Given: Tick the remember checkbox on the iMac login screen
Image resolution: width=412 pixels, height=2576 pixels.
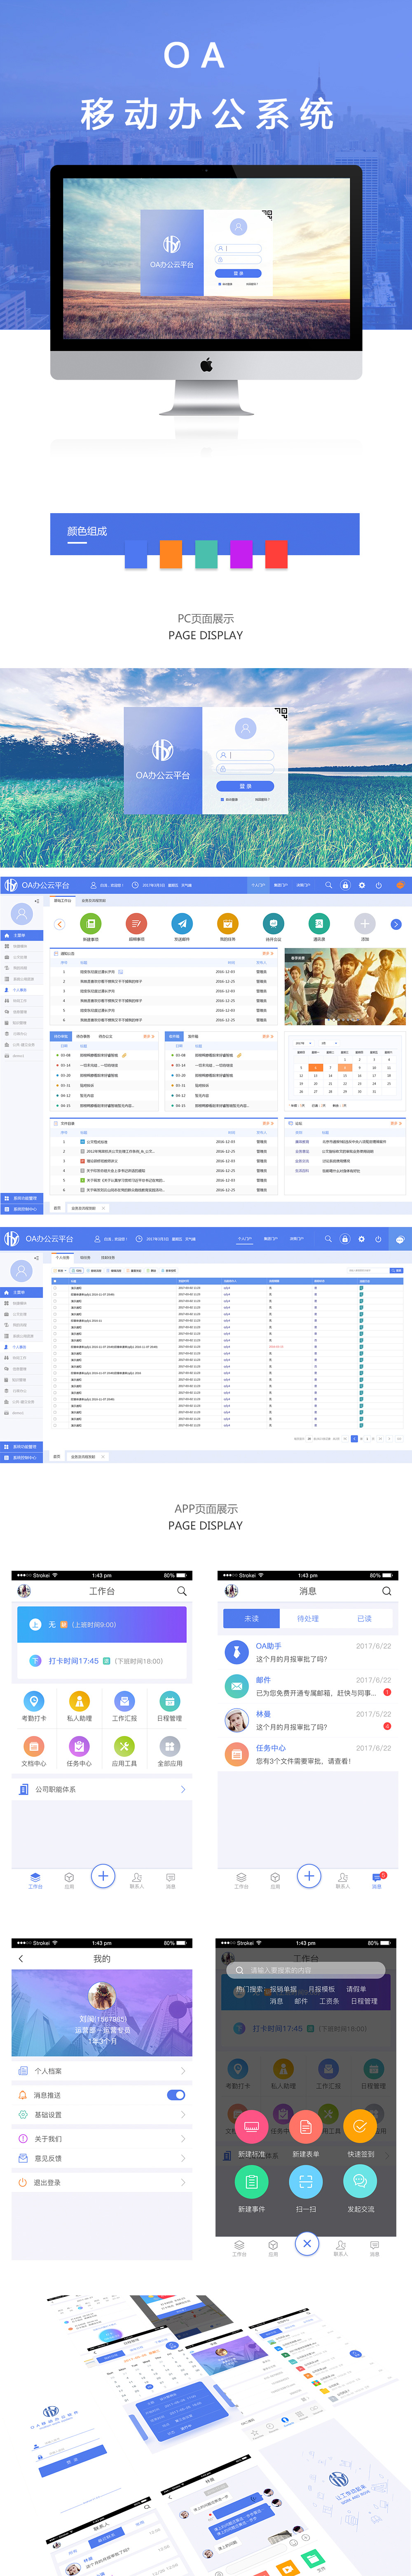Looking at the screenshot, I should tap(220, 283).
